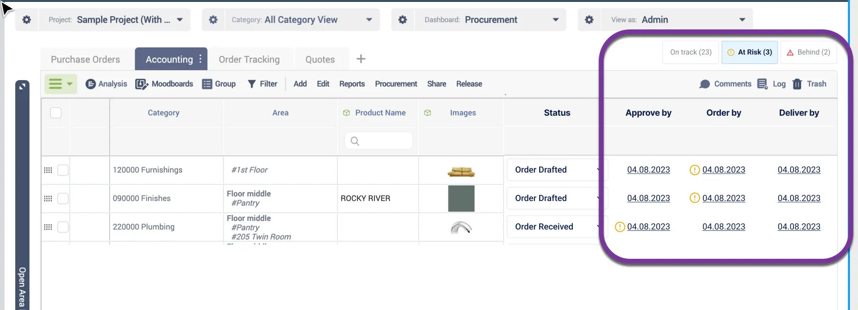Switch to the Order Tracking tab
This screenshot has height=310, width=858.
[x=249, y=60]
